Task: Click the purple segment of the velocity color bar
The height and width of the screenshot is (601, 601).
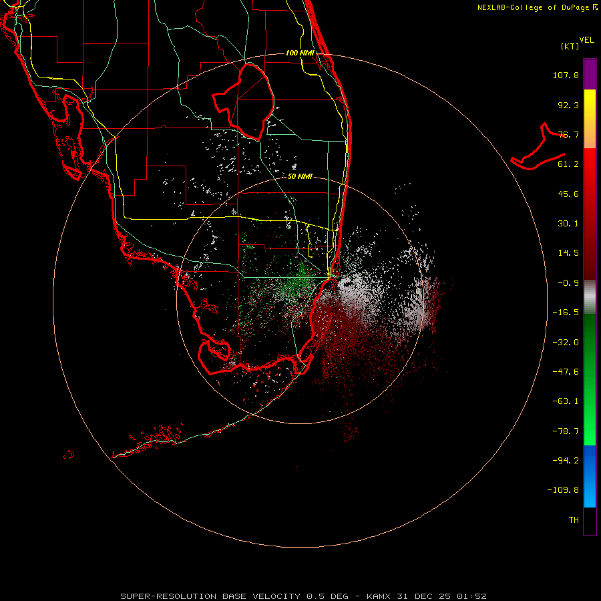Action: point(590,74)
